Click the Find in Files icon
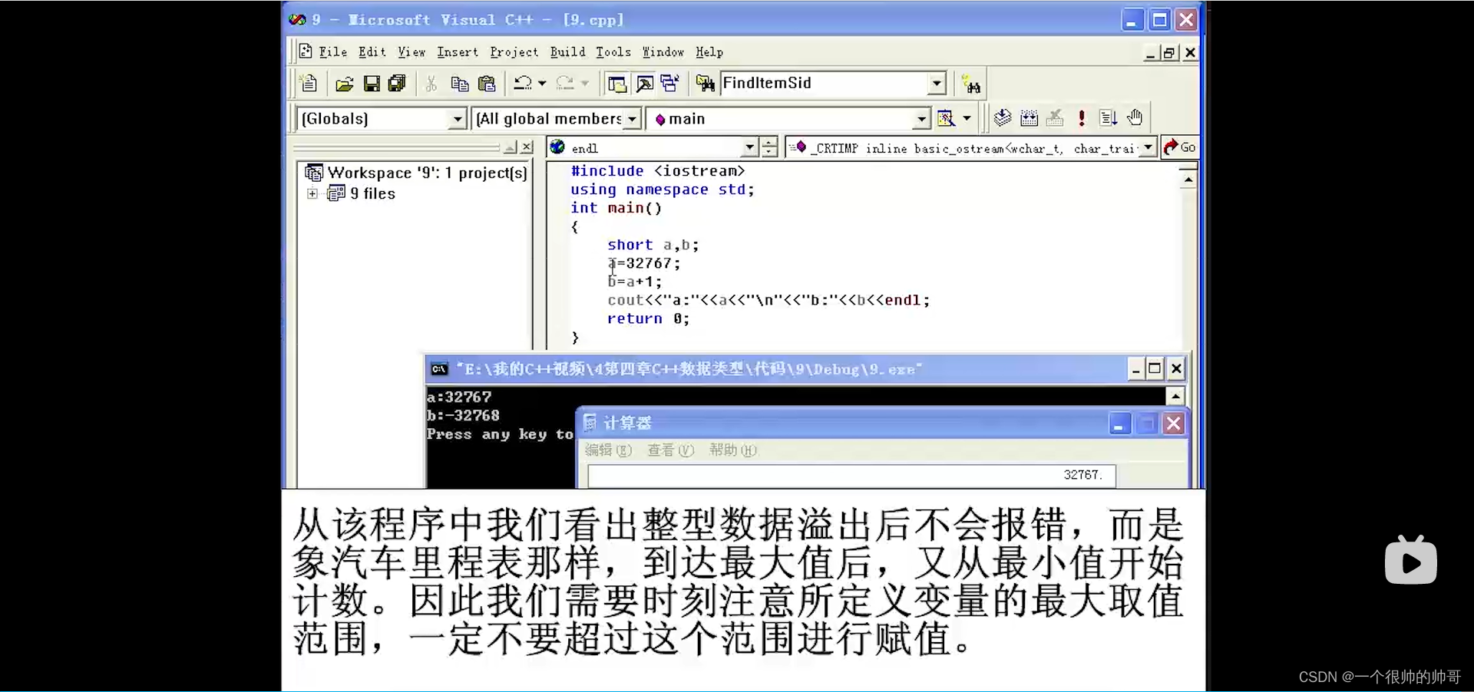 (x=706, y=84)
